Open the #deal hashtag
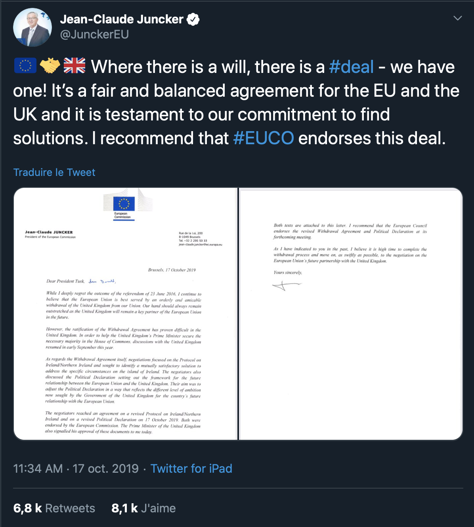474x527 pixels. [351, 67]
